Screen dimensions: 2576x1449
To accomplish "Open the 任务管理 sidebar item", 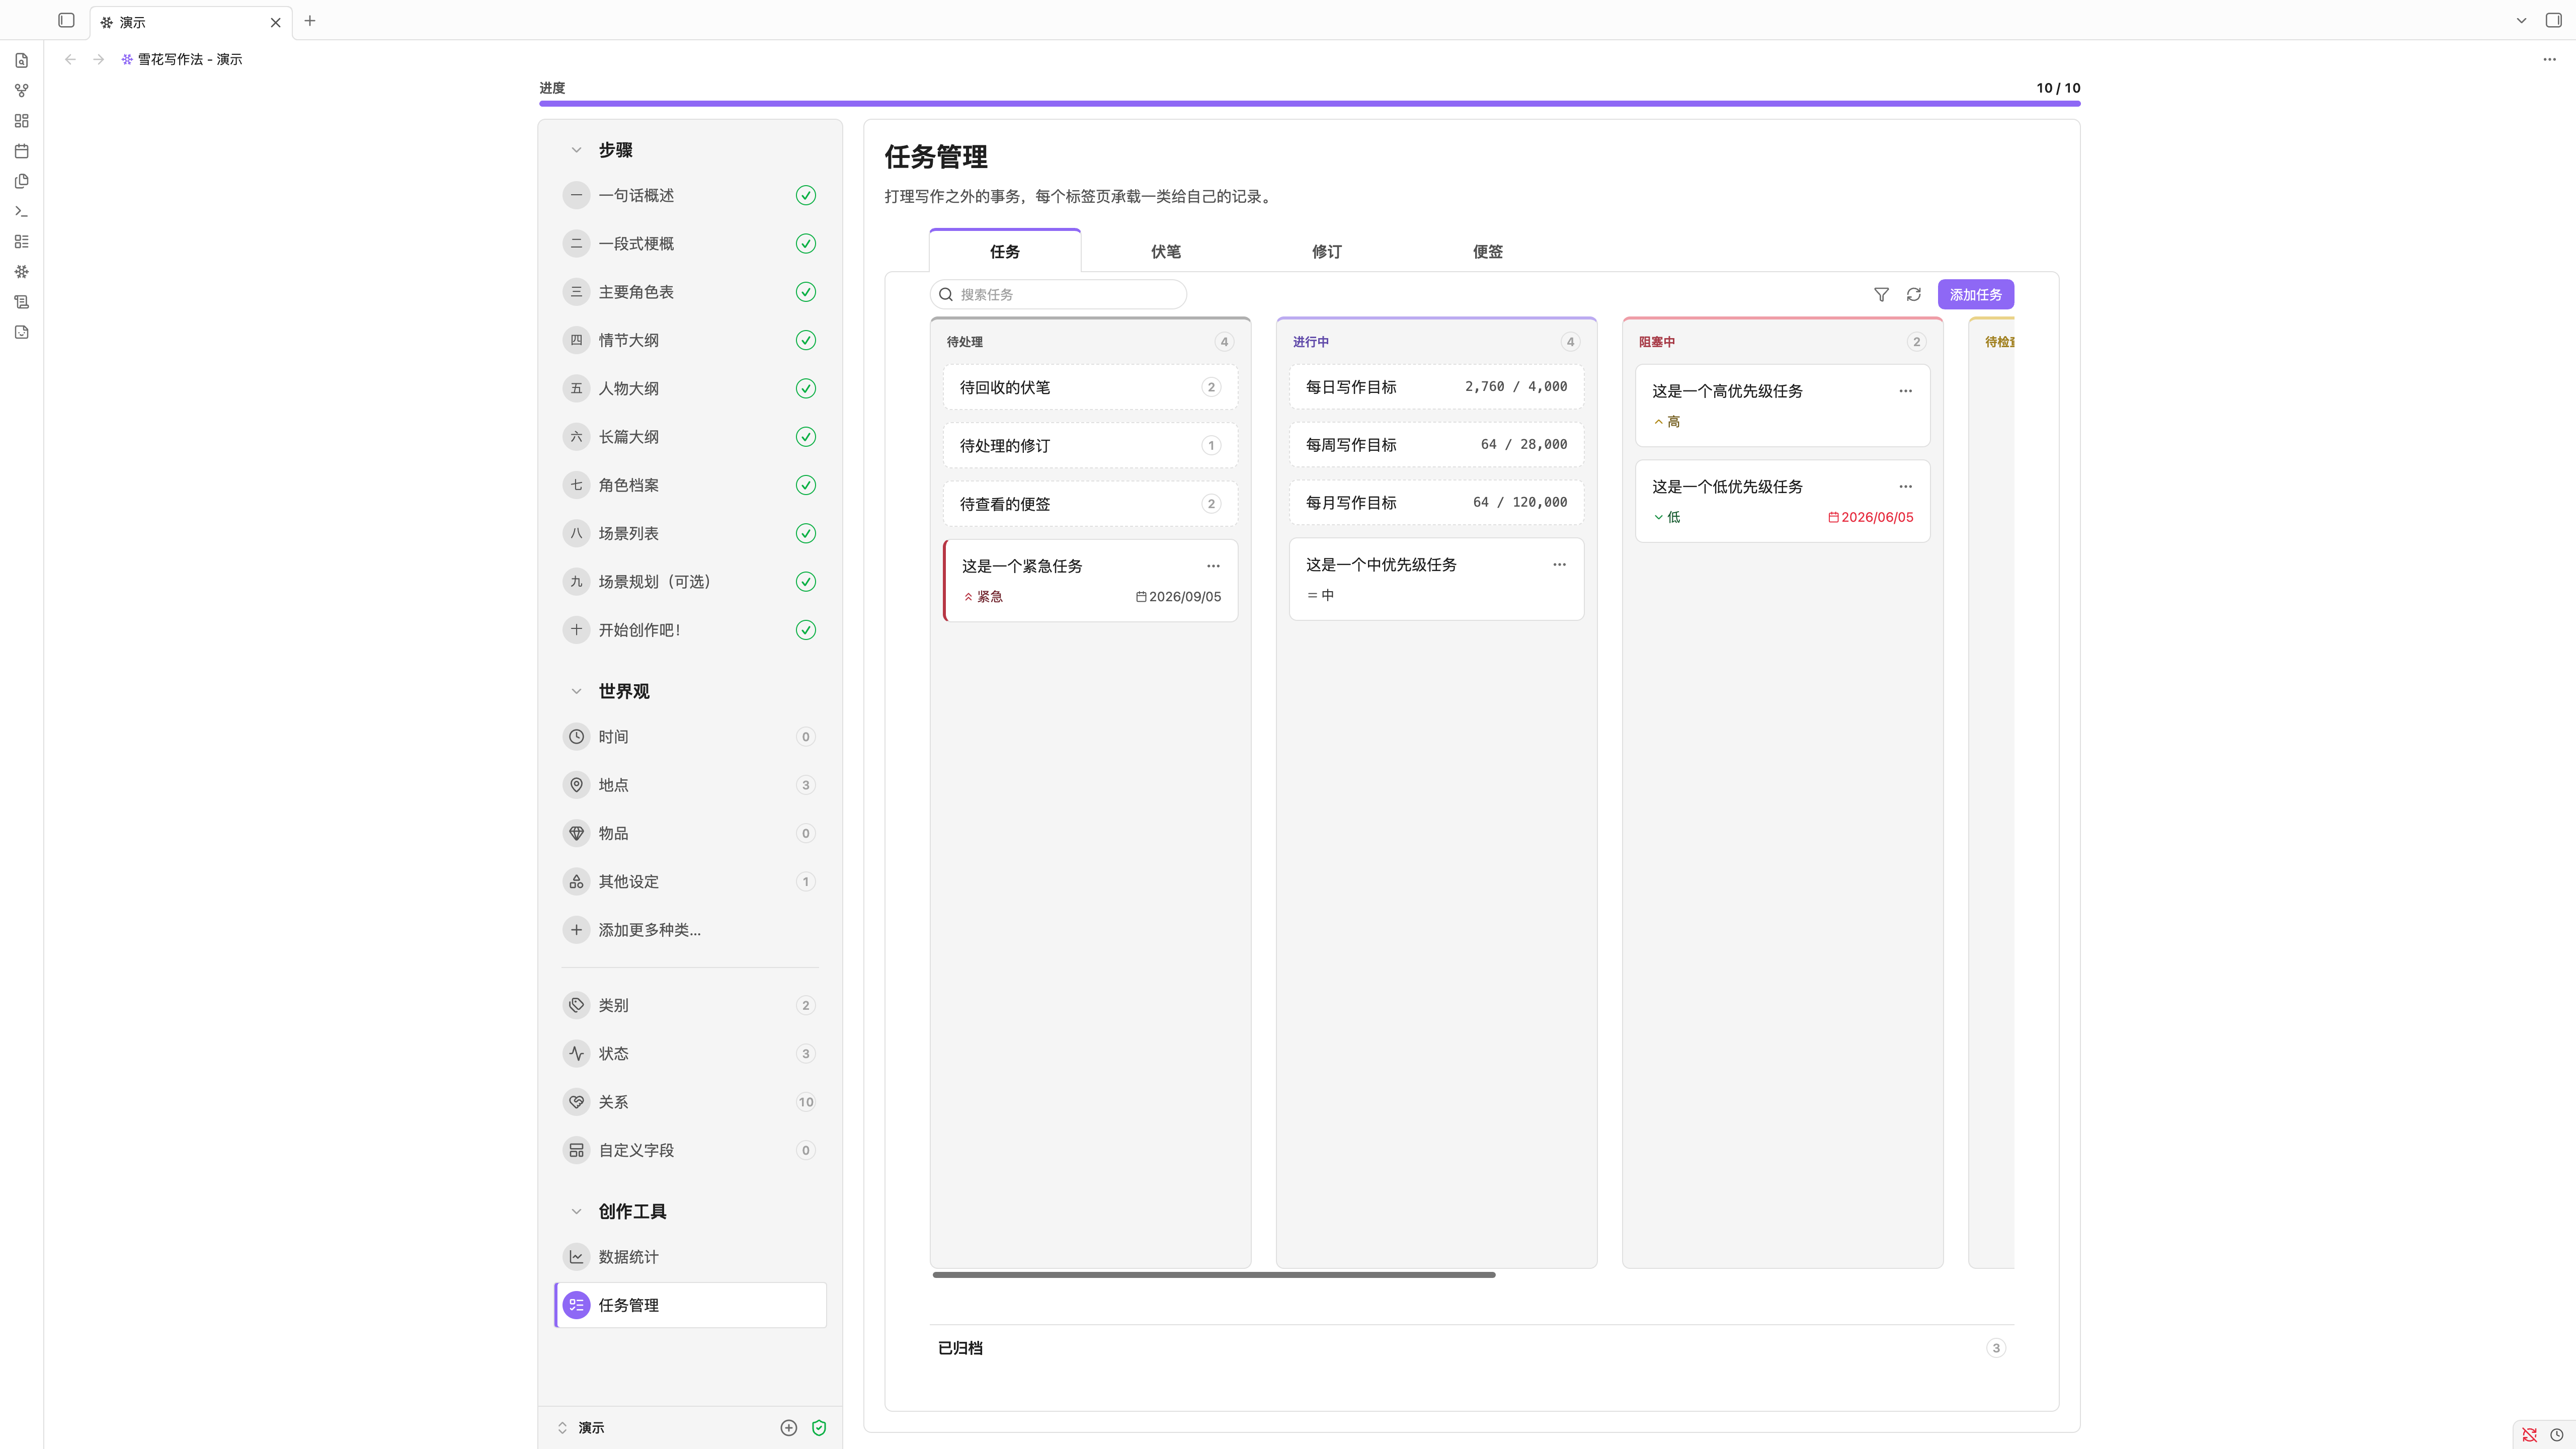I will point(690,1305).
